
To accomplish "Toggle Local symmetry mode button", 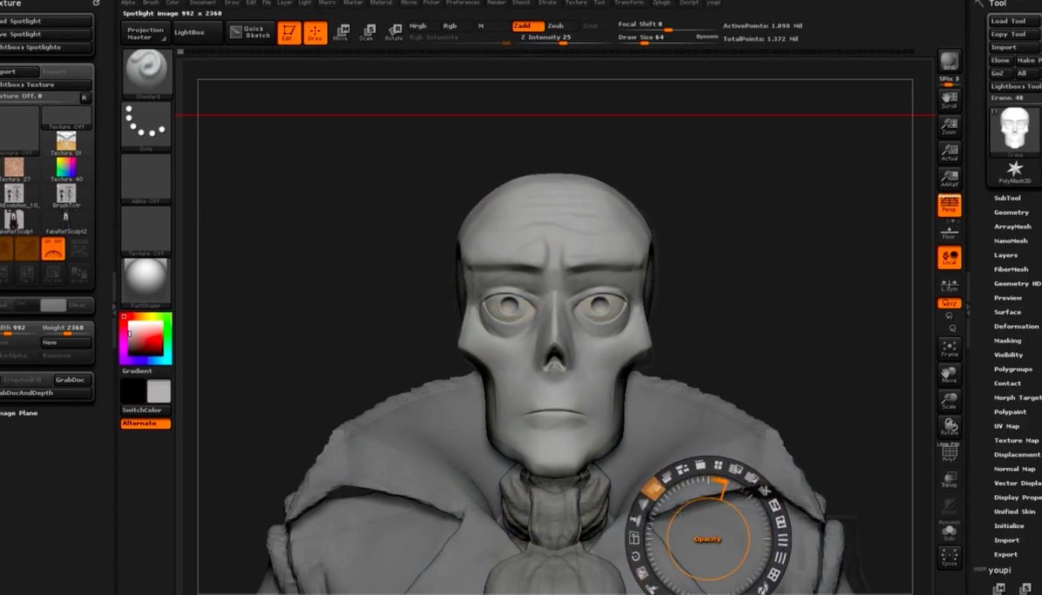I will pos(950,257).
